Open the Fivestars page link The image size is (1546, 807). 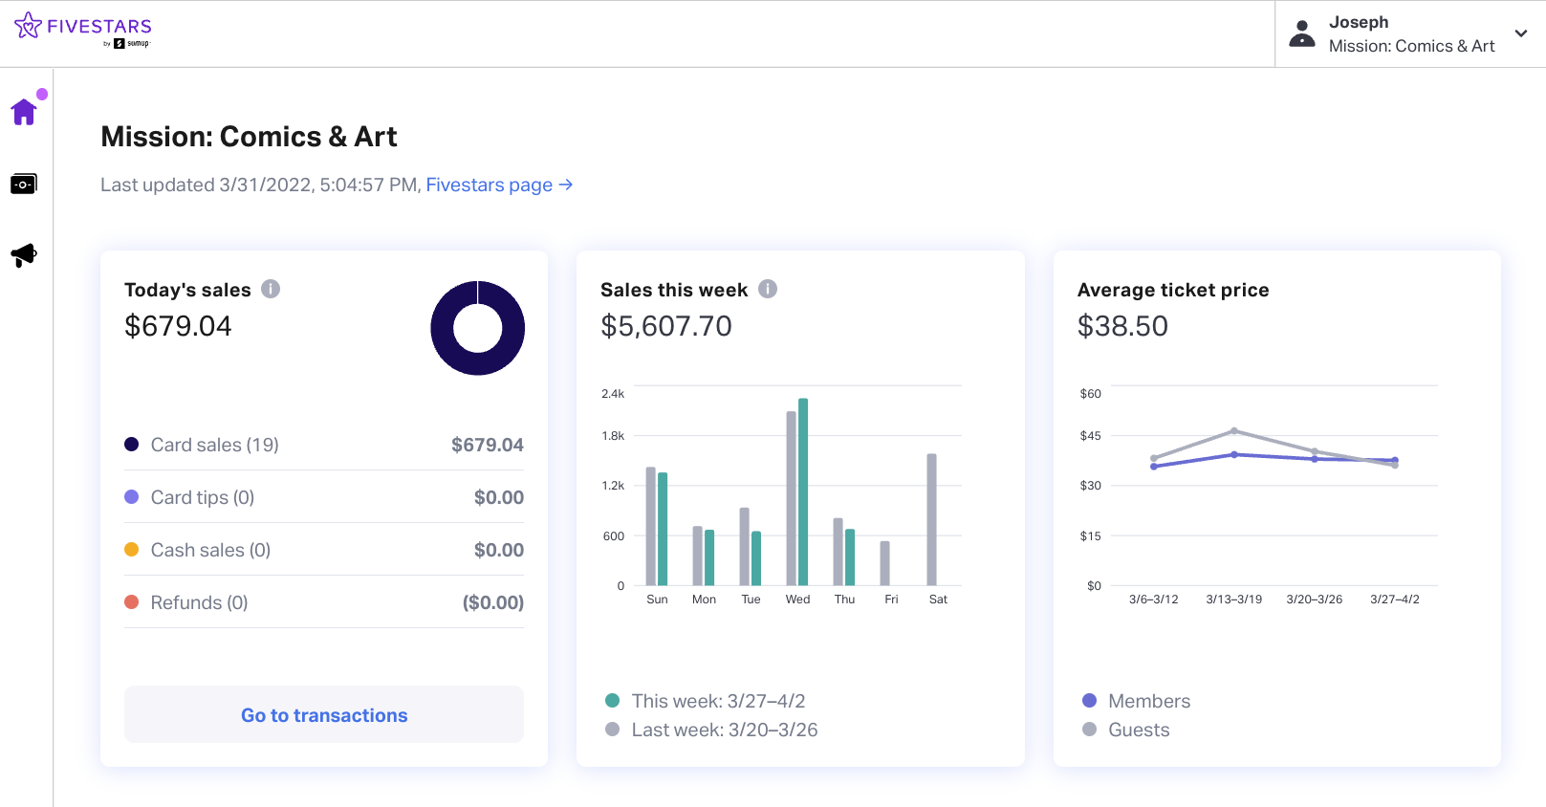(x=499, y=185)
